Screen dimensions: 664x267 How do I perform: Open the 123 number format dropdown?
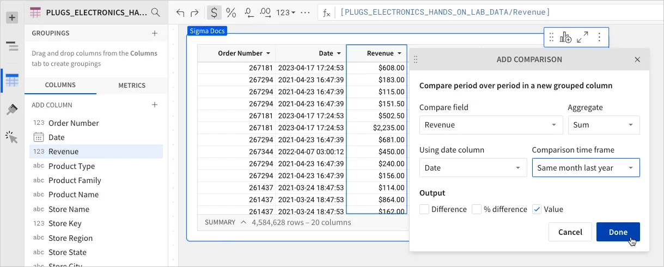[285, 13]
